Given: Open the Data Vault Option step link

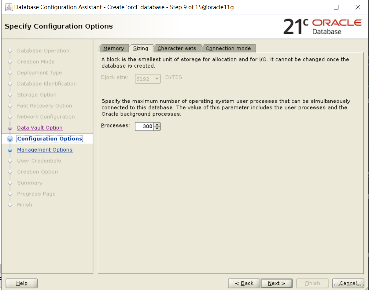Looking at the screenshot, I should coord(40,128).
